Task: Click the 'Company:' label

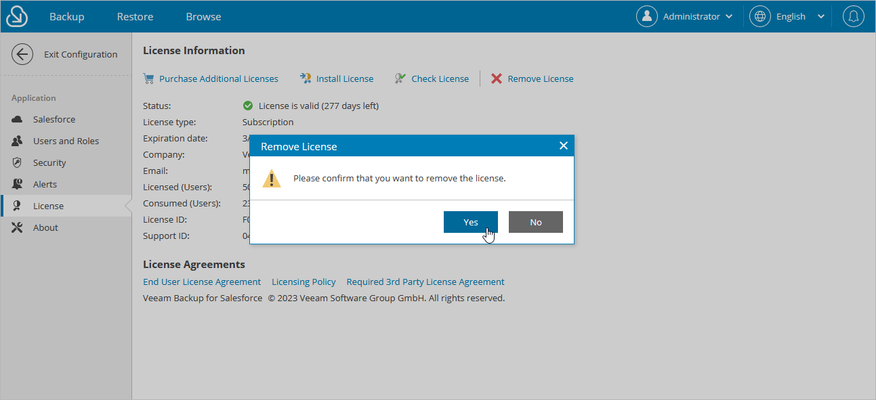Action: tap(164, 154)
